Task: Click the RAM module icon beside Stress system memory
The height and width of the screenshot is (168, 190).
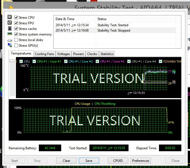Action: 10,34
